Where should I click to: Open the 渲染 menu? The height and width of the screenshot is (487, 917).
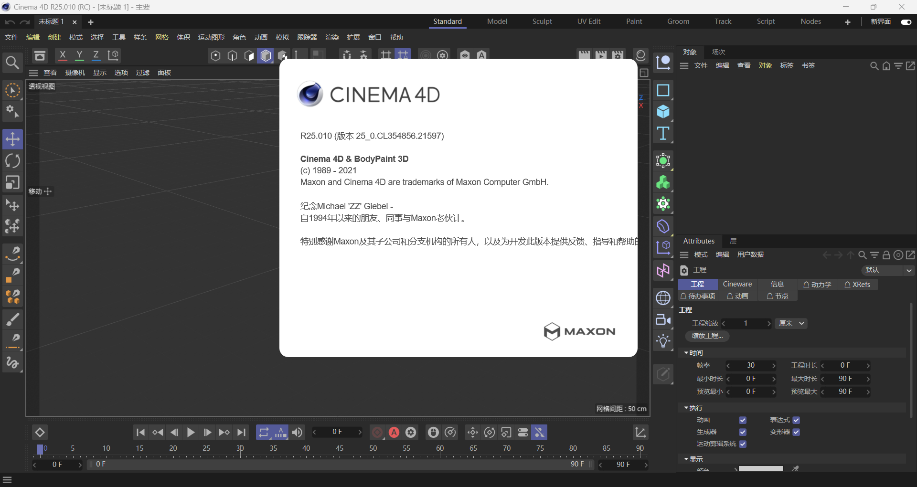[x=331, y=37]
